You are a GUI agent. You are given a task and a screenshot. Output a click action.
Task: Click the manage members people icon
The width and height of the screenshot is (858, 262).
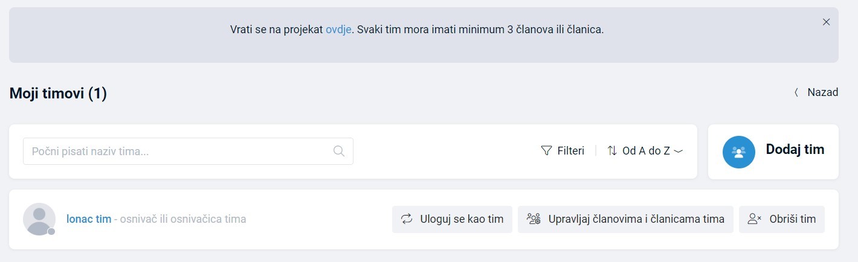533,219
